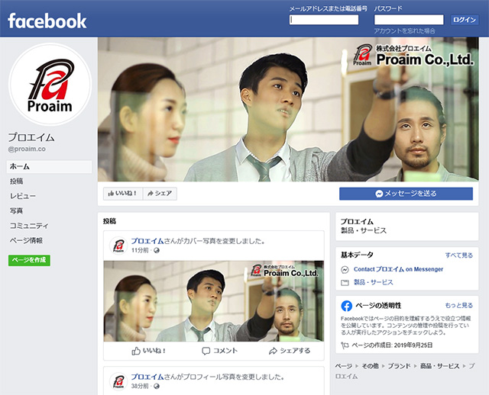Open Contact プロエイム on Messenger link

pos(398,269)
